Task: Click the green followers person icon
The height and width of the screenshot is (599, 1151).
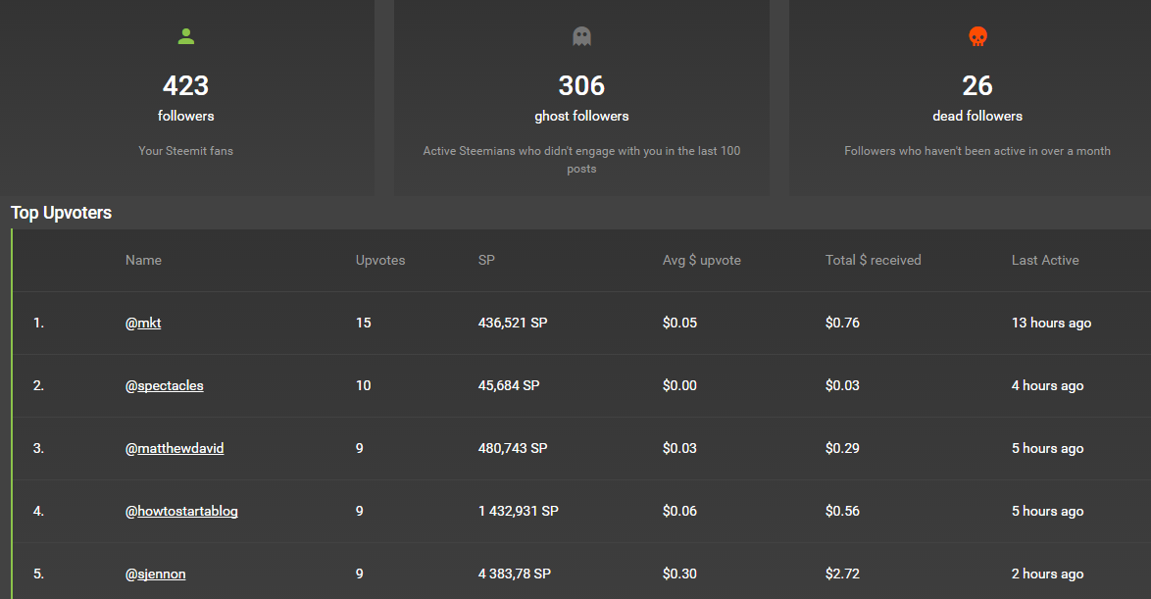Action: [x=186, y=37]
